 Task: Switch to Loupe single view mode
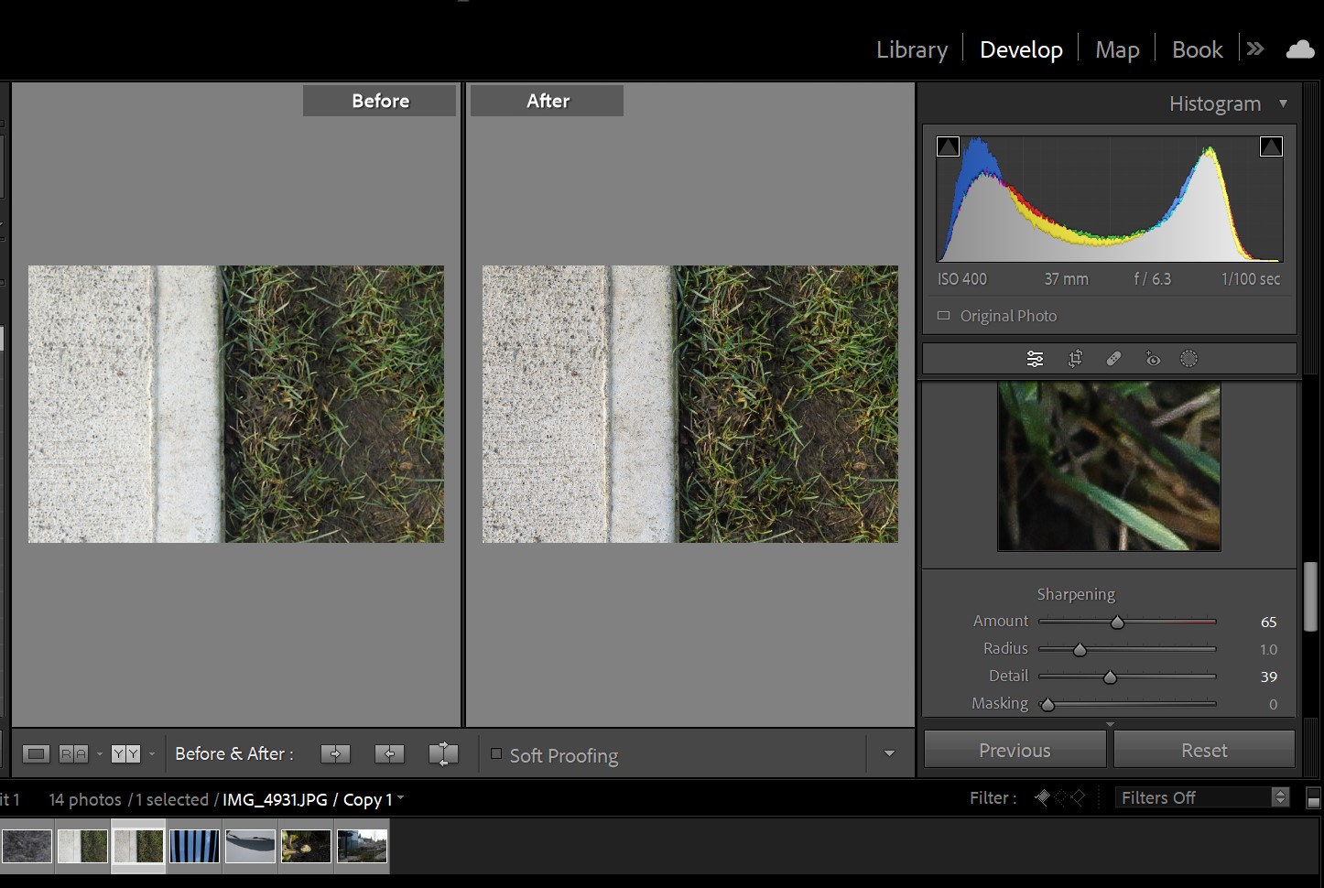[37, 753]
